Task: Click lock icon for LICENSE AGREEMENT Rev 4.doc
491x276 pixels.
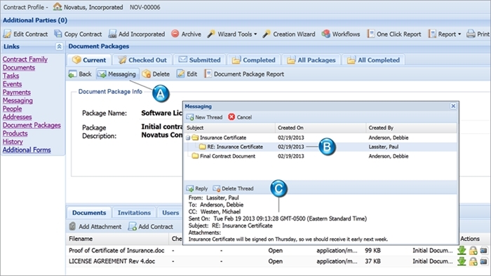Action: click(x=473, y=261)
